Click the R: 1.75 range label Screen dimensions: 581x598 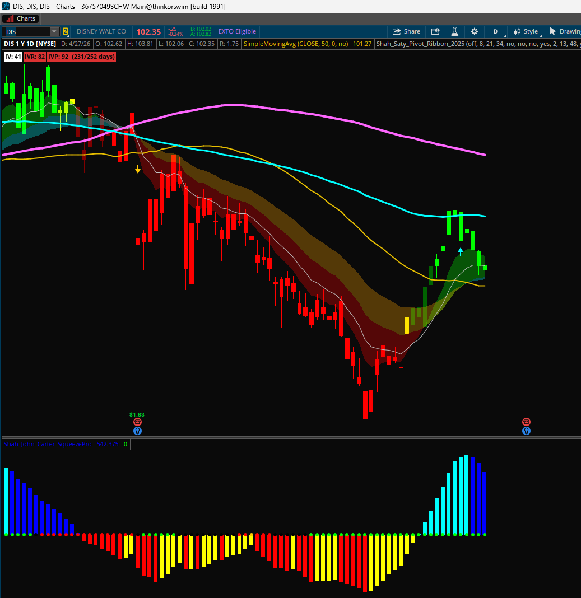click(229, 44)
